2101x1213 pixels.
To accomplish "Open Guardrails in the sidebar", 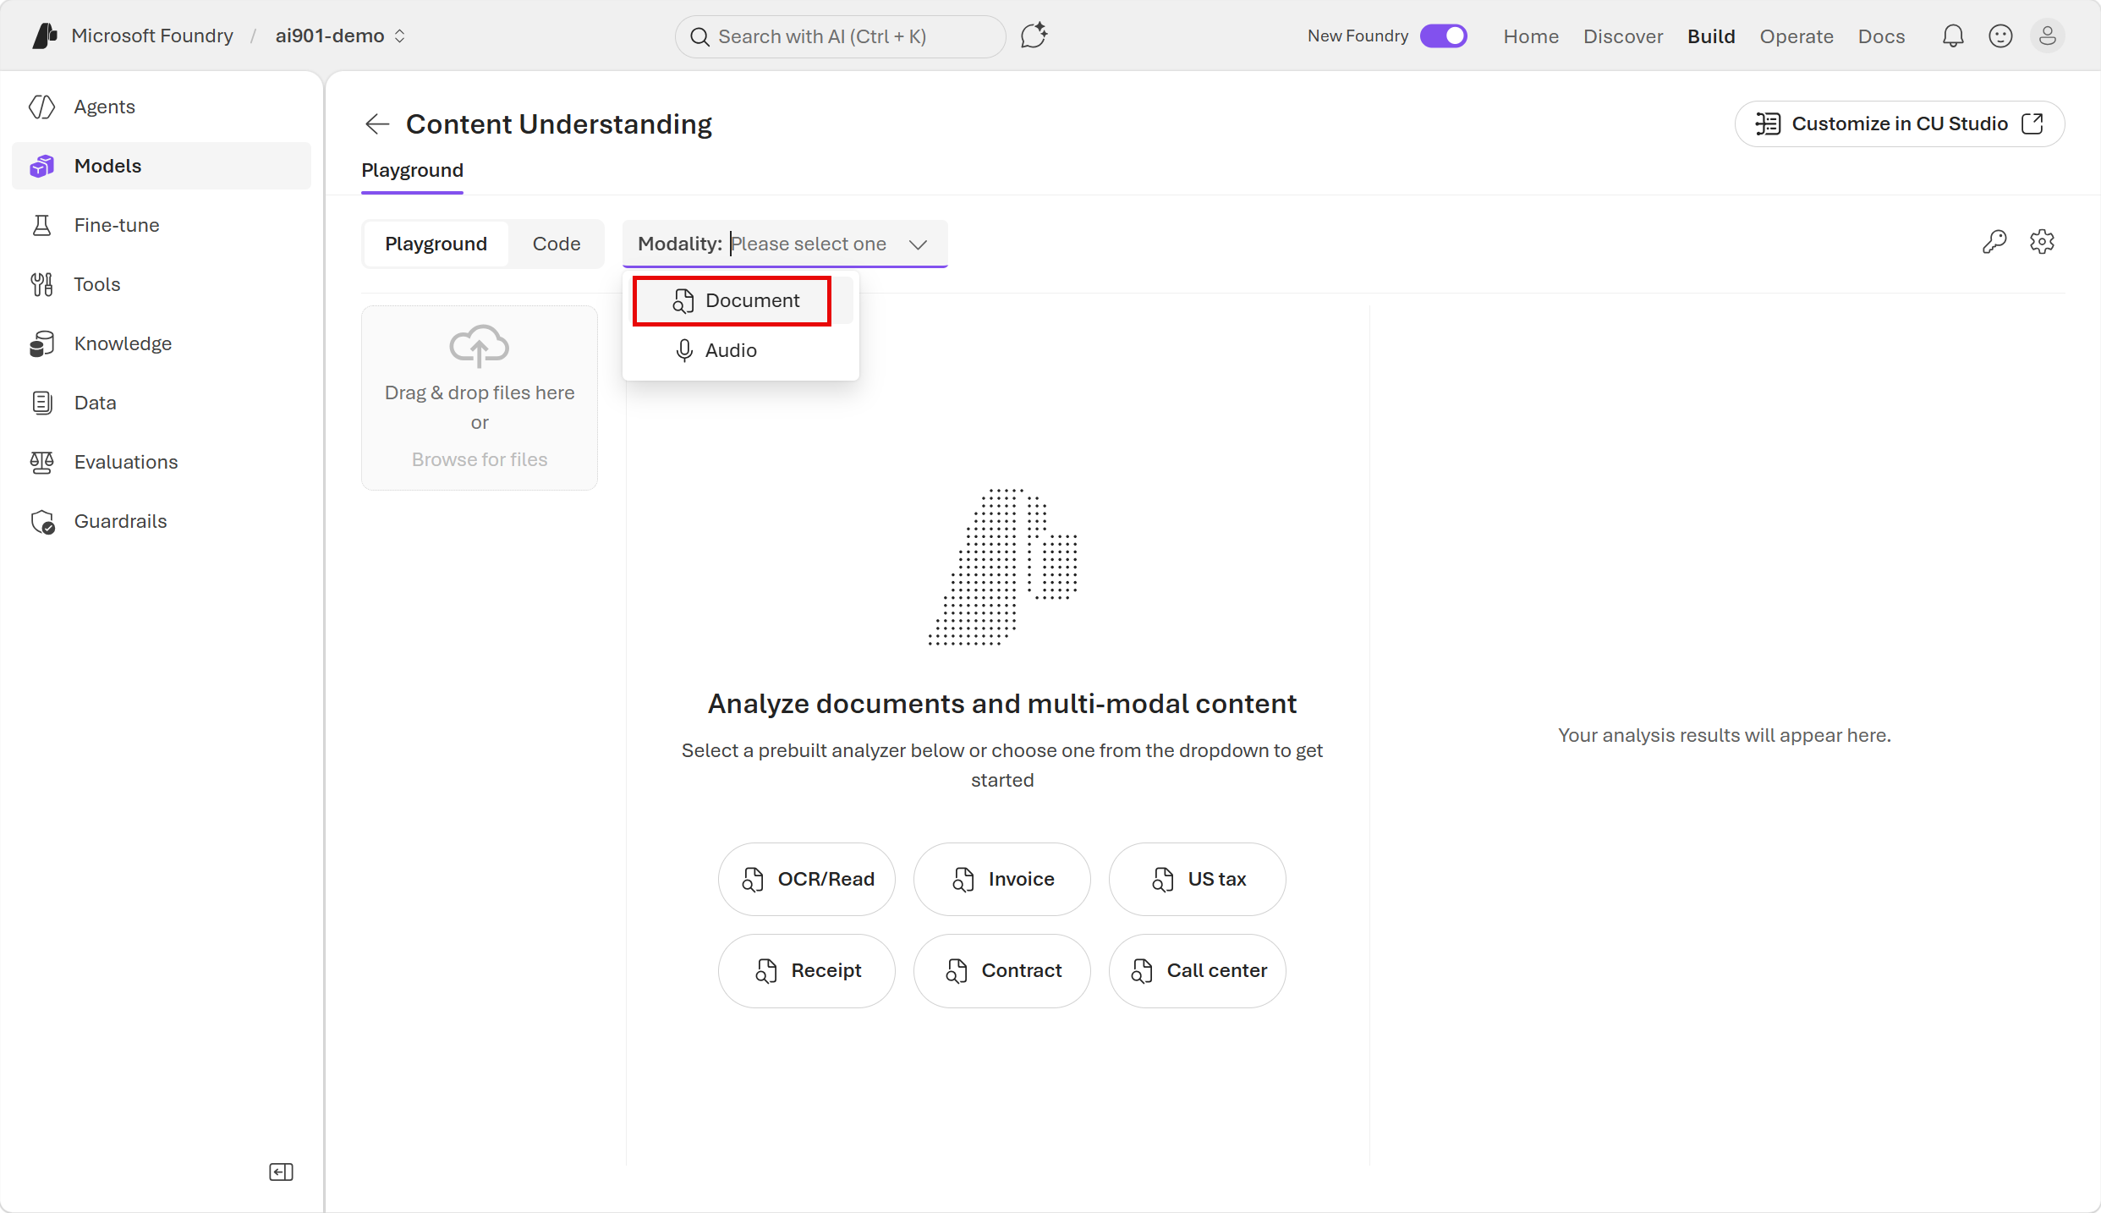I will pyautogui.click(x=162, y=521).
